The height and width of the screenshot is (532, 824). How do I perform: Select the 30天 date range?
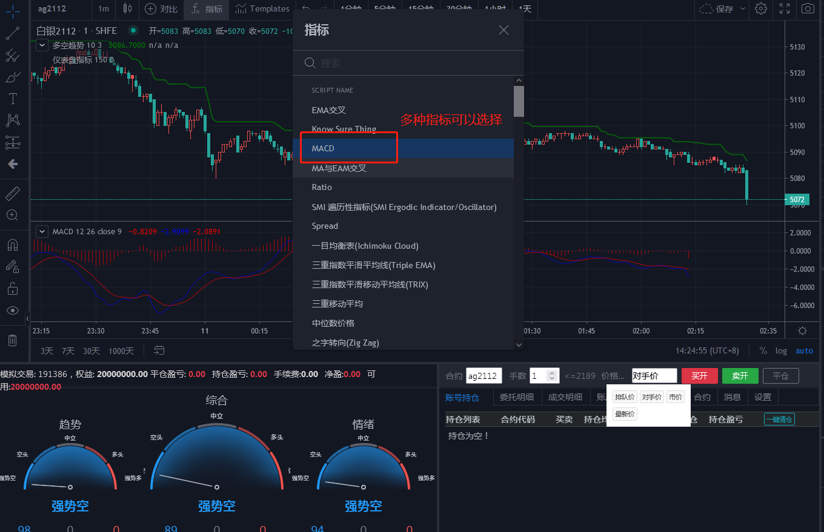pos(91,351)
